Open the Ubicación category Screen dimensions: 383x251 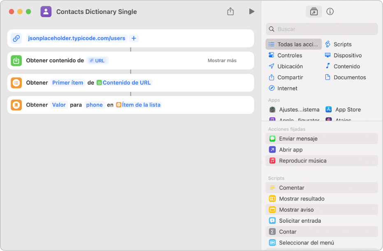[286, 66]
